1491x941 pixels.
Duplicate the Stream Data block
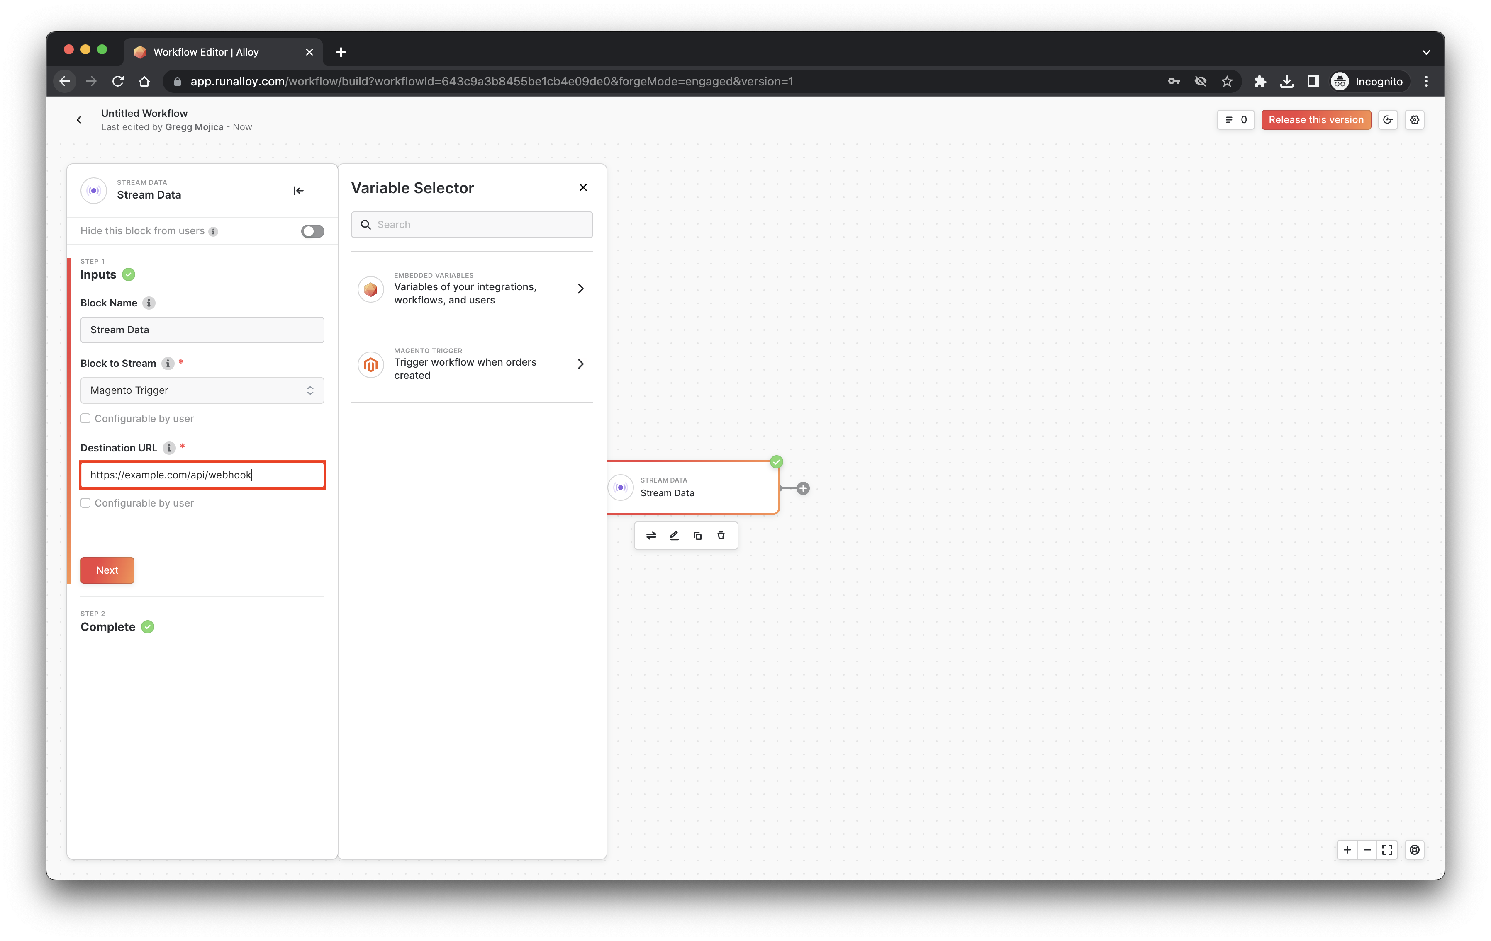point(698,536)
